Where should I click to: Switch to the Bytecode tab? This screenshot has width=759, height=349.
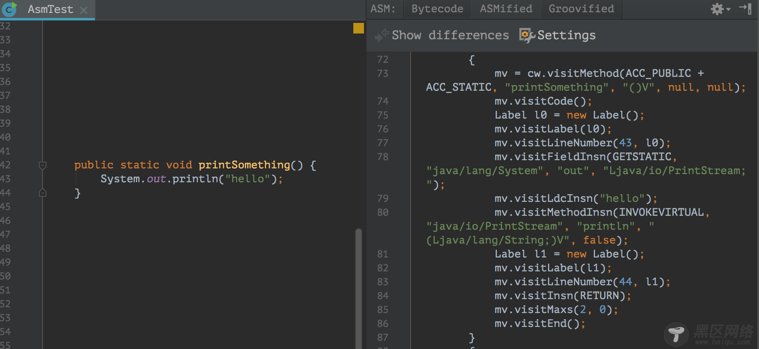click(x=437, y=9)
